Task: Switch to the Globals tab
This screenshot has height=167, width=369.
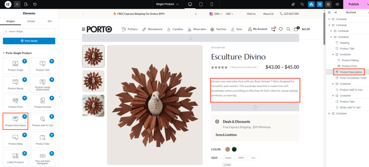Action: pos(31,21)
